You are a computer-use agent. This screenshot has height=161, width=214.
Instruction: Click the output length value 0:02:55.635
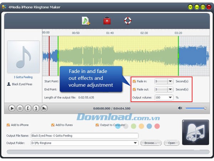(x=86, y=97)
